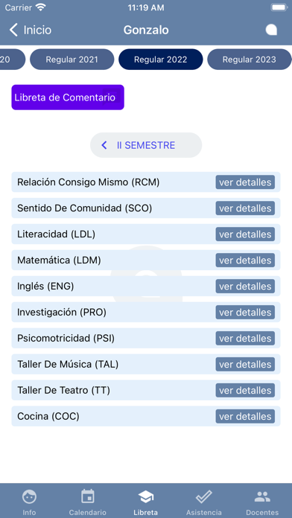Select the Libreta graduation cap icon
292x518 pixels.
tap(146, 496)
